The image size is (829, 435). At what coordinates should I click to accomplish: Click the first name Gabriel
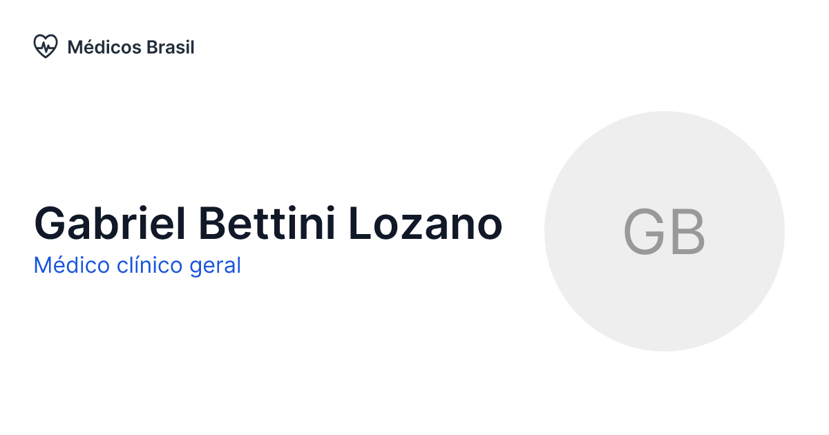[x=110, y=224]
